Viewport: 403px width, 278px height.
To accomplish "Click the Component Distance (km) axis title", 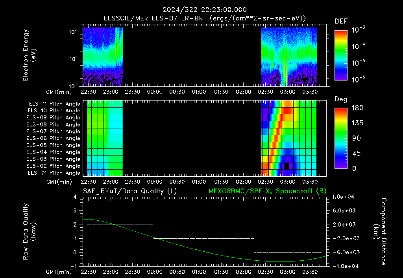I will pos(380,231).
